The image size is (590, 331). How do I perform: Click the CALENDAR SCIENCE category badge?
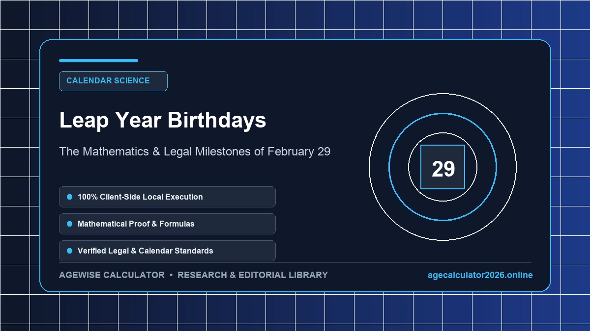(113, 81)
